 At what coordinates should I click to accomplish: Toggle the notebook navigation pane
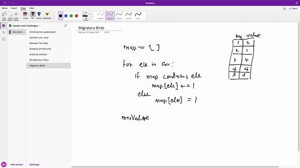coord(4,26)
